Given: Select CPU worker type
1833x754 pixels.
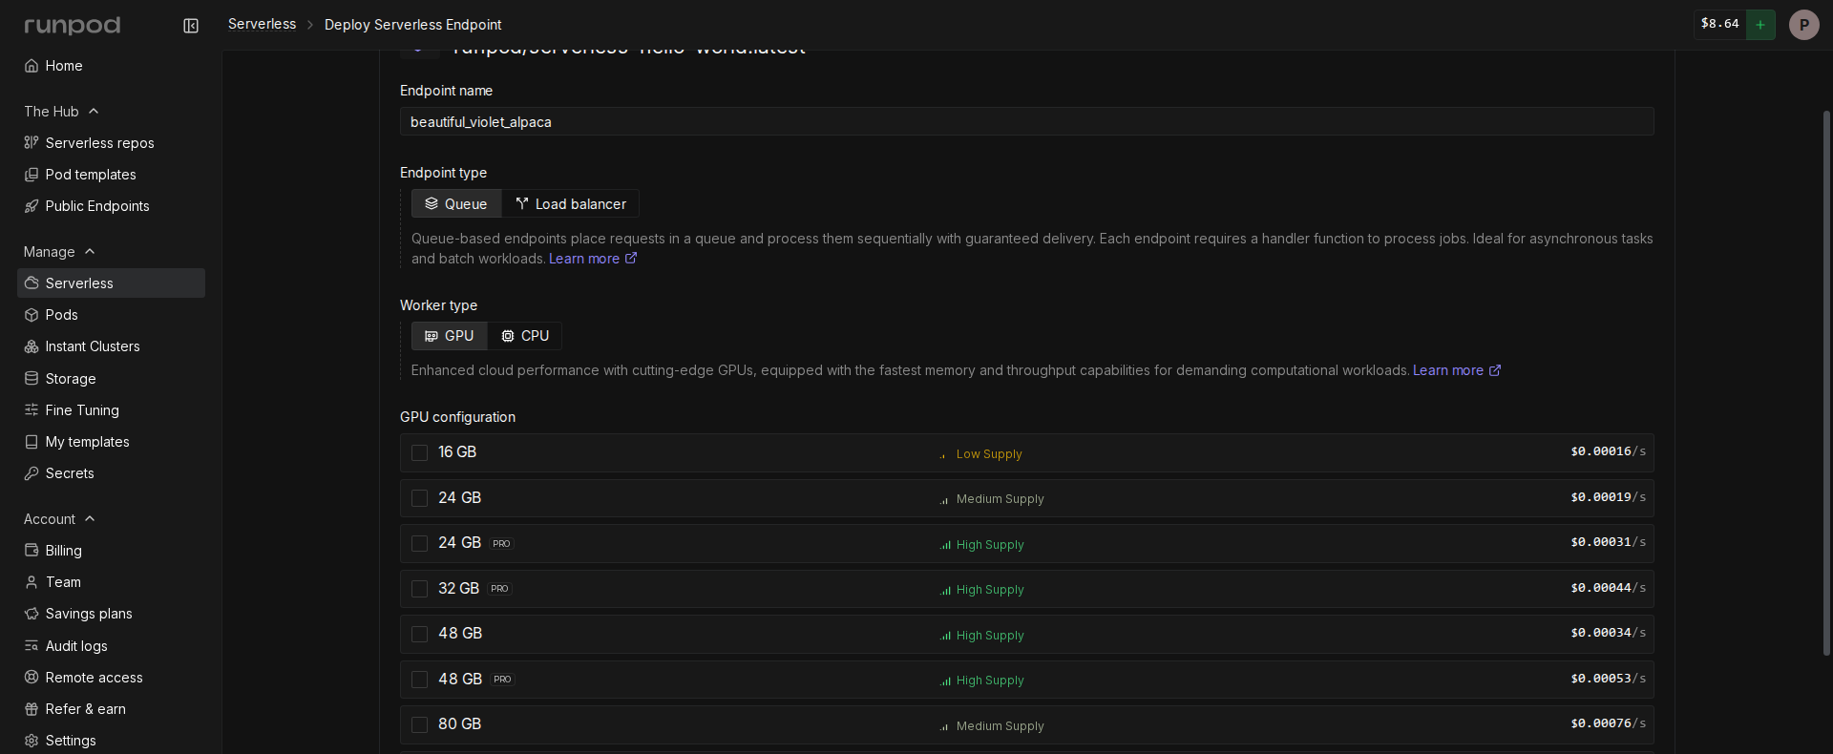Looking at the screenshot, I should 525,336.
